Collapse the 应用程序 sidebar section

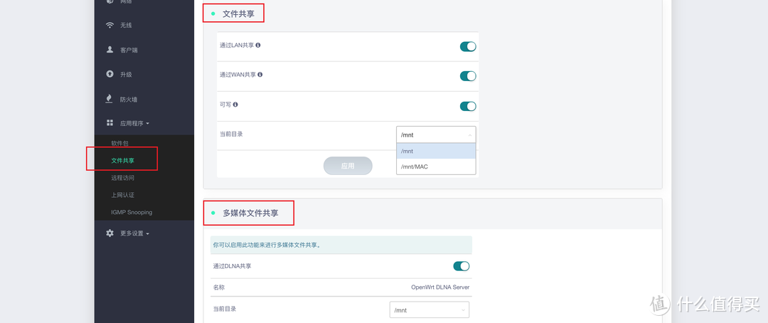point(134,124)
